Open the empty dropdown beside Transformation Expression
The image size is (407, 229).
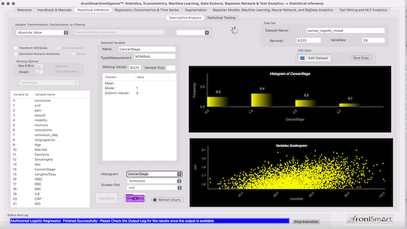tap(193, 32)
